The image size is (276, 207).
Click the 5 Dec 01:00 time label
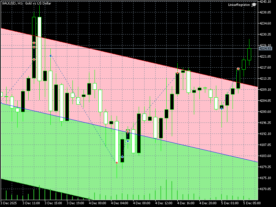tap(230, 203)
